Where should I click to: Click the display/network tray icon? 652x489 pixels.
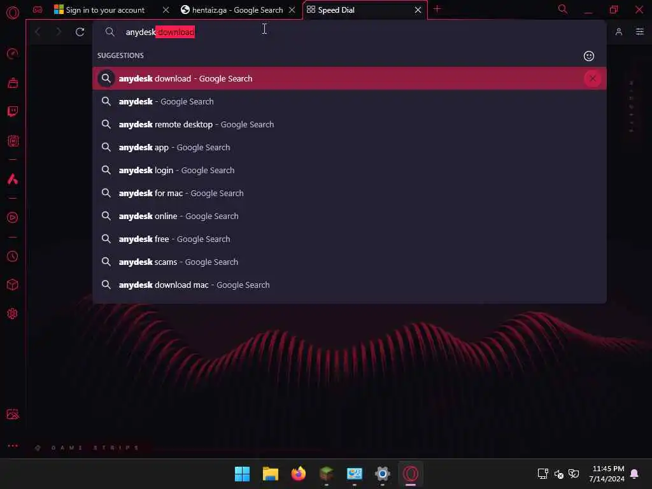point(542,474)
